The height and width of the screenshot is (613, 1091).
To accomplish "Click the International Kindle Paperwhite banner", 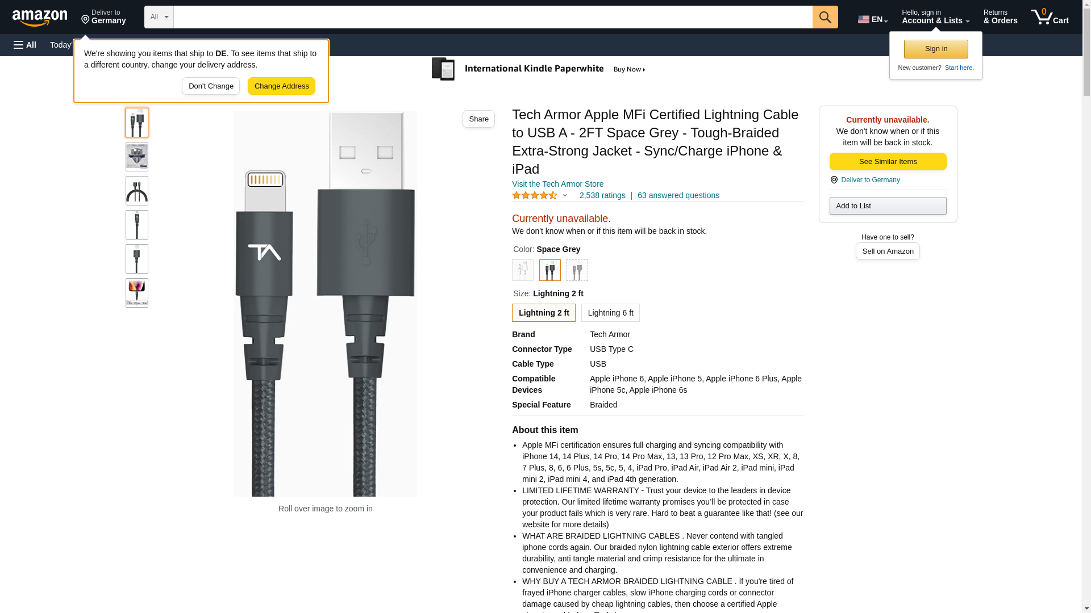I will 539,69.
